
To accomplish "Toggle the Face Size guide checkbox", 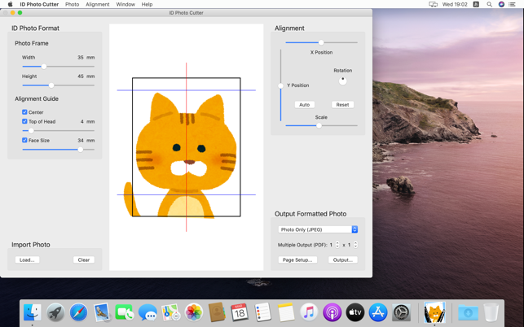I will (x=24, y=140).
